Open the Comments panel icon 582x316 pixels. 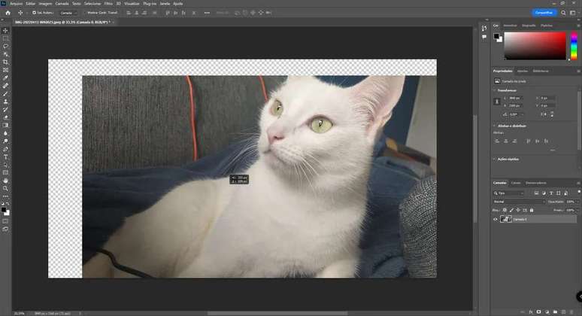[484, 37]
